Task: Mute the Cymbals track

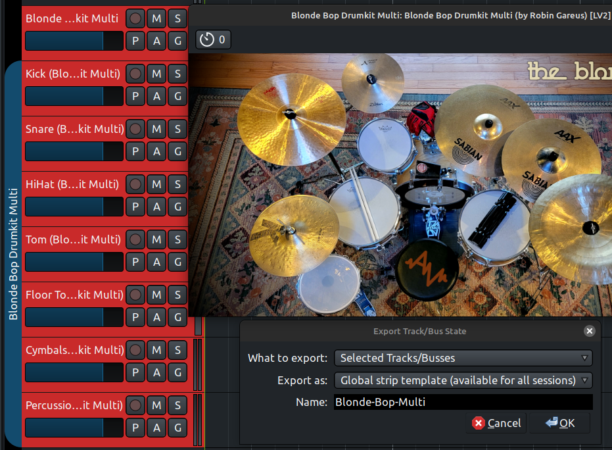Action: click(156, 350)
